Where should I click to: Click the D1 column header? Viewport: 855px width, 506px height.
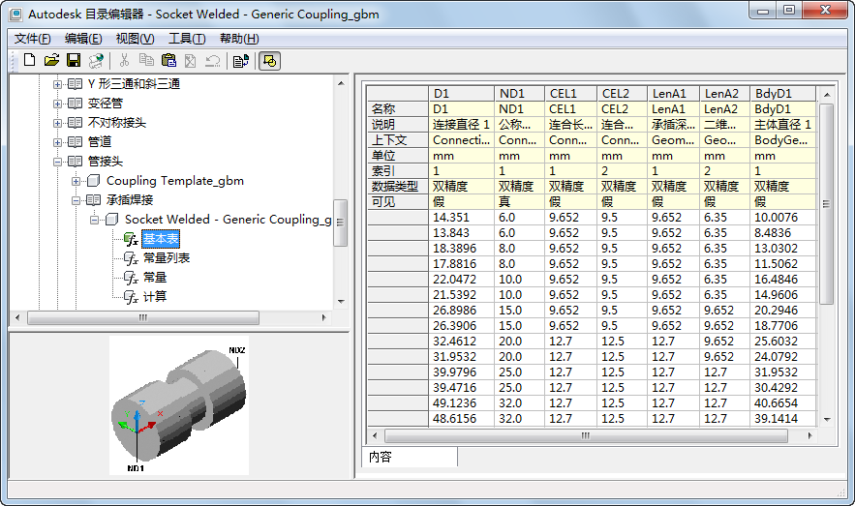[x=461, y=94]
